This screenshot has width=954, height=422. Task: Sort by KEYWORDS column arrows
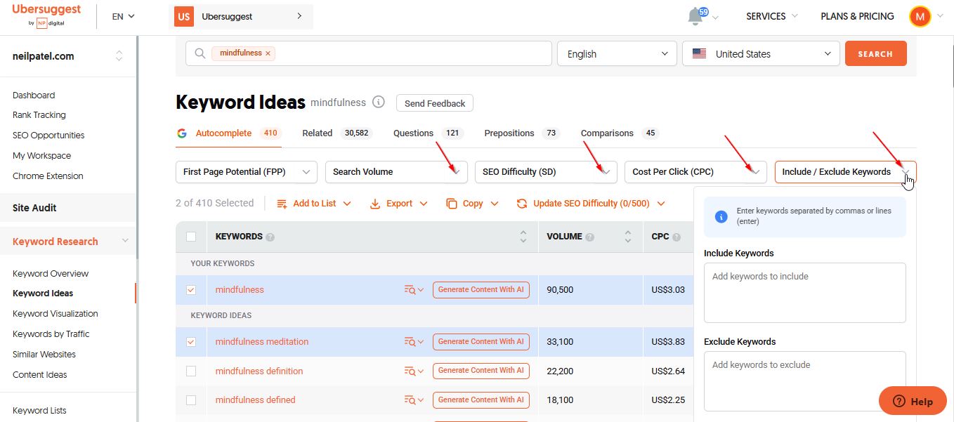523,237
